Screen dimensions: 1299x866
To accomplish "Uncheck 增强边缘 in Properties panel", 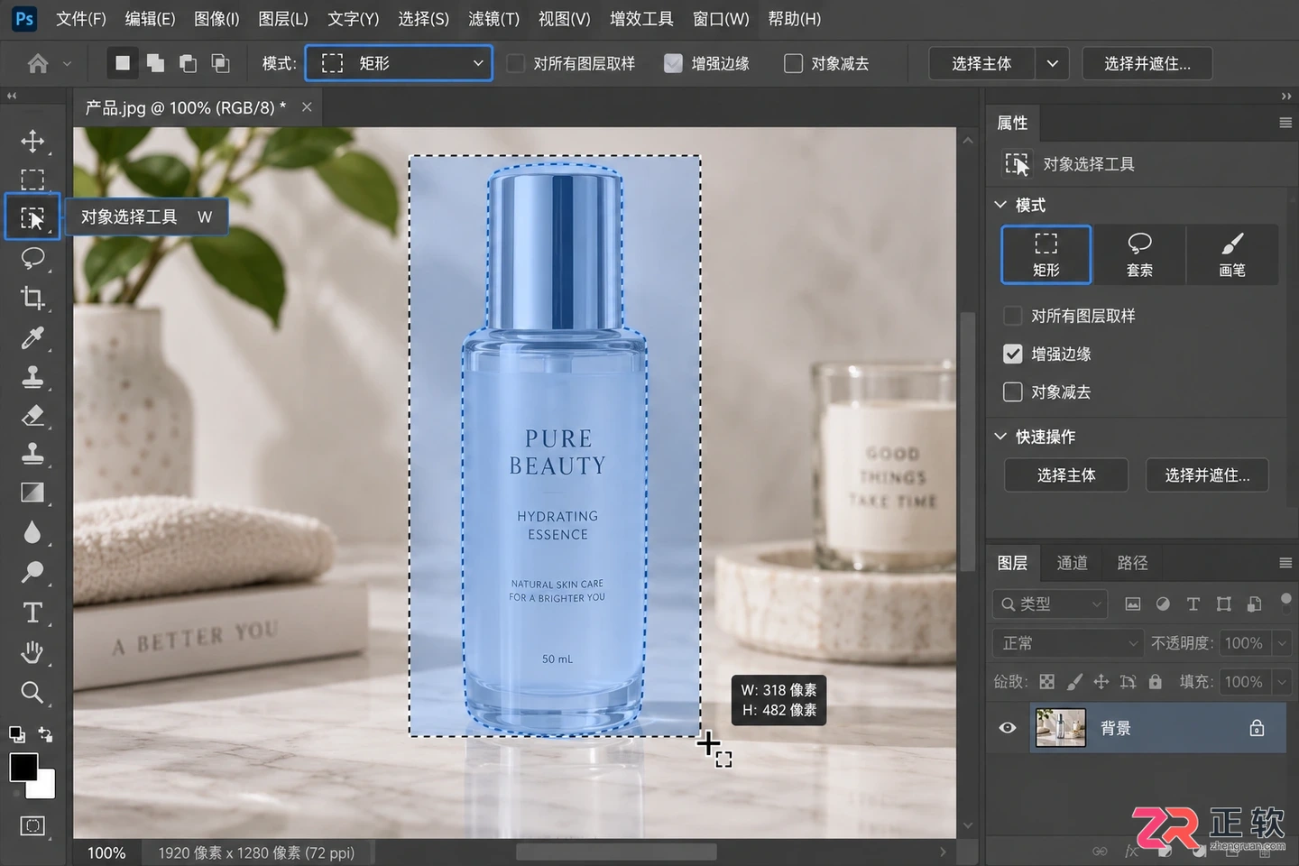I will click(1013, 354).
